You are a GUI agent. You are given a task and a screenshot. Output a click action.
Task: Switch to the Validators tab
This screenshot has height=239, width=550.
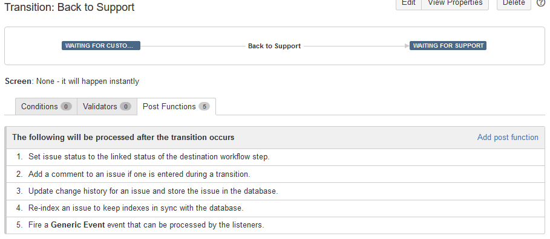pos(106,106)
